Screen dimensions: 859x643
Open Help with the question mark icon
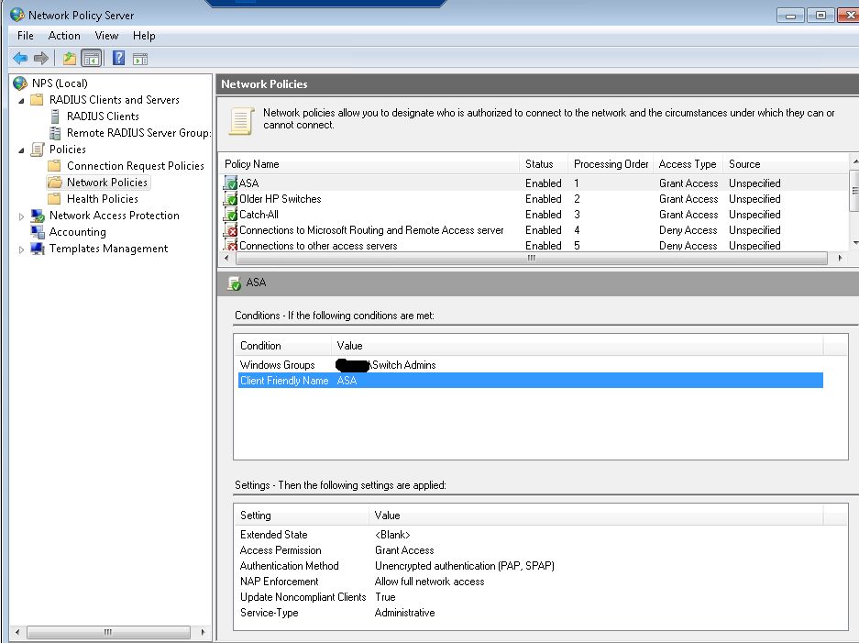[118, 58]
